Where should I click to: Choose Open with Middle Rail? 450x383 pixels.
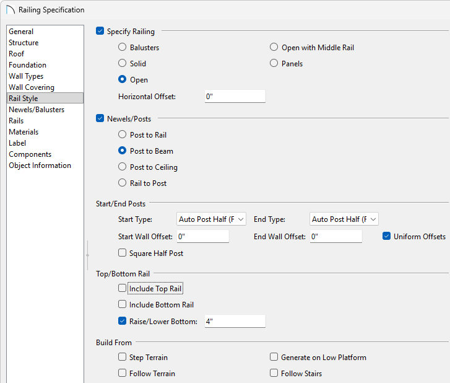click(x=274, y=47)
